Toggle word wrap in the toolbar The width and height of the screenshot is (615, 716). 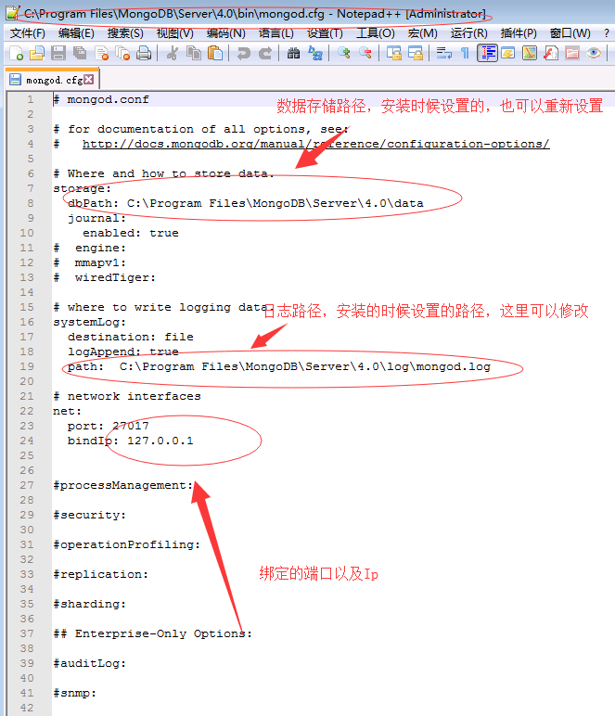click(443, 54)
